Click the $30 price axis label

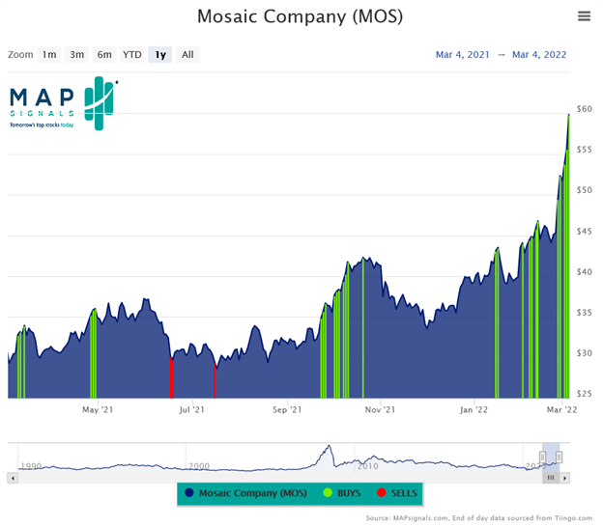[584, 352]
